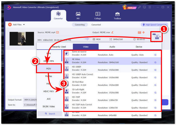Screen dimensions: 176x125
Task: Select the Audio format tab
Action: coord(112,47)
